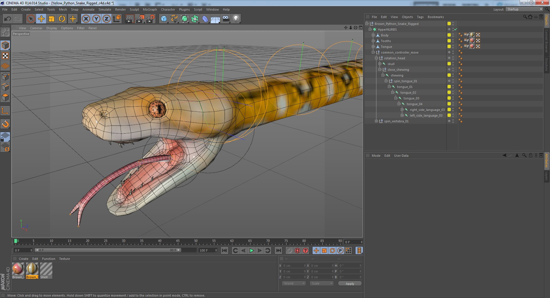
Task: Click the Apply button
Action: coord(350,283)
